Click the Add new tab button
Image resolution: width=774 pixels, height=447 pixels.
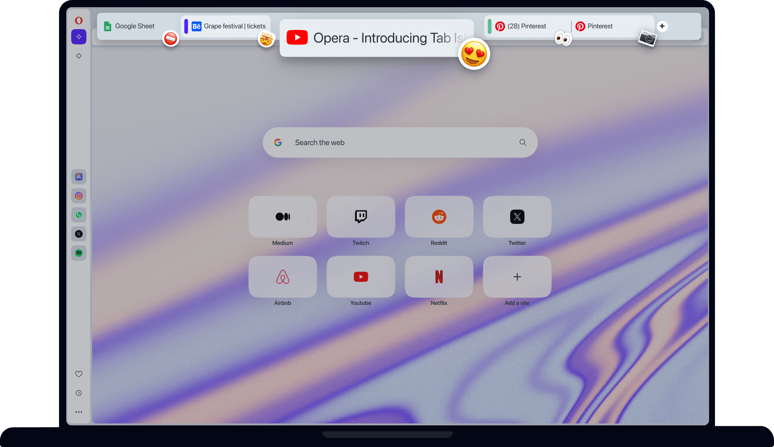tap(662, 26)
